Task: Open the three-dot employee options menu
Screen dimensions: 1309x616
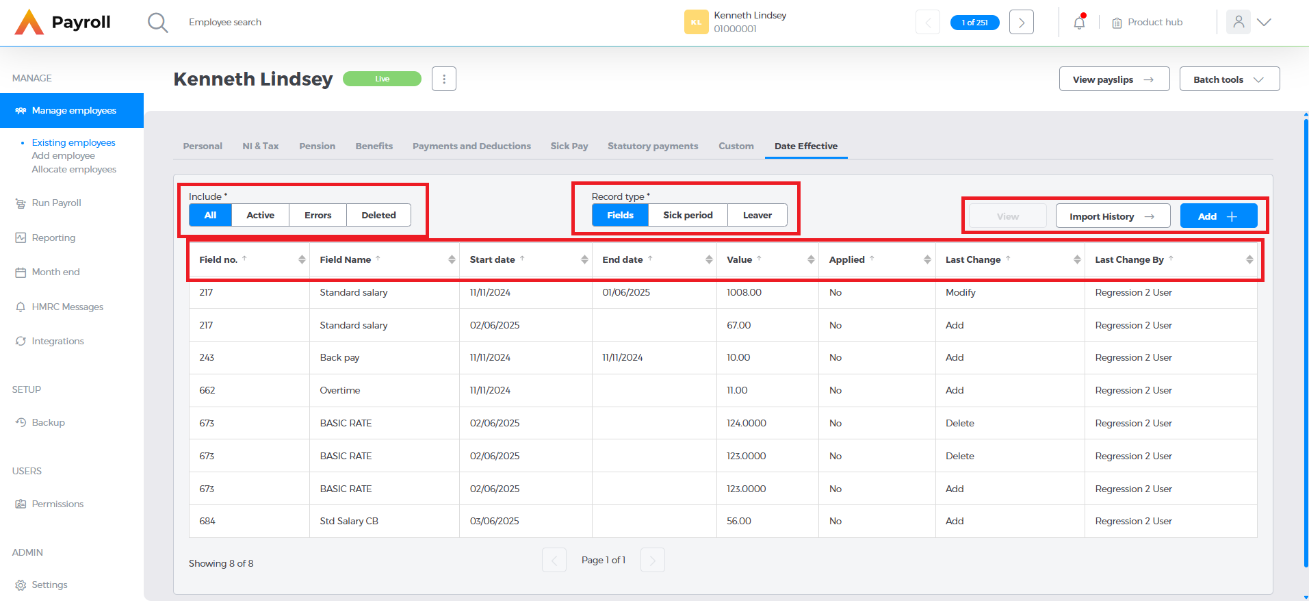Action: tap(444, 79)
